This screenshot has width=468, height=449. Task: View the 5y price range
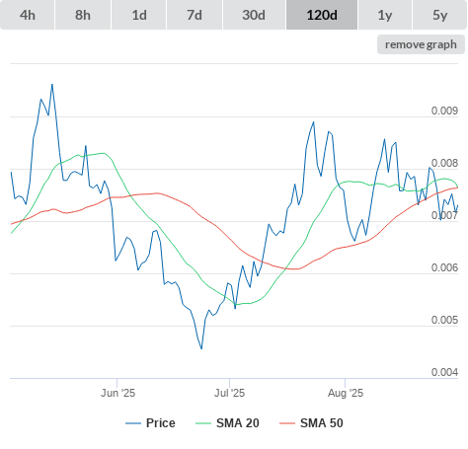pos(440,15)
